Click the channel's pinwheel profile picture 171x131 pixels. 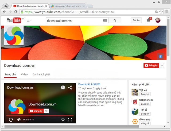(x=14, y=35)
